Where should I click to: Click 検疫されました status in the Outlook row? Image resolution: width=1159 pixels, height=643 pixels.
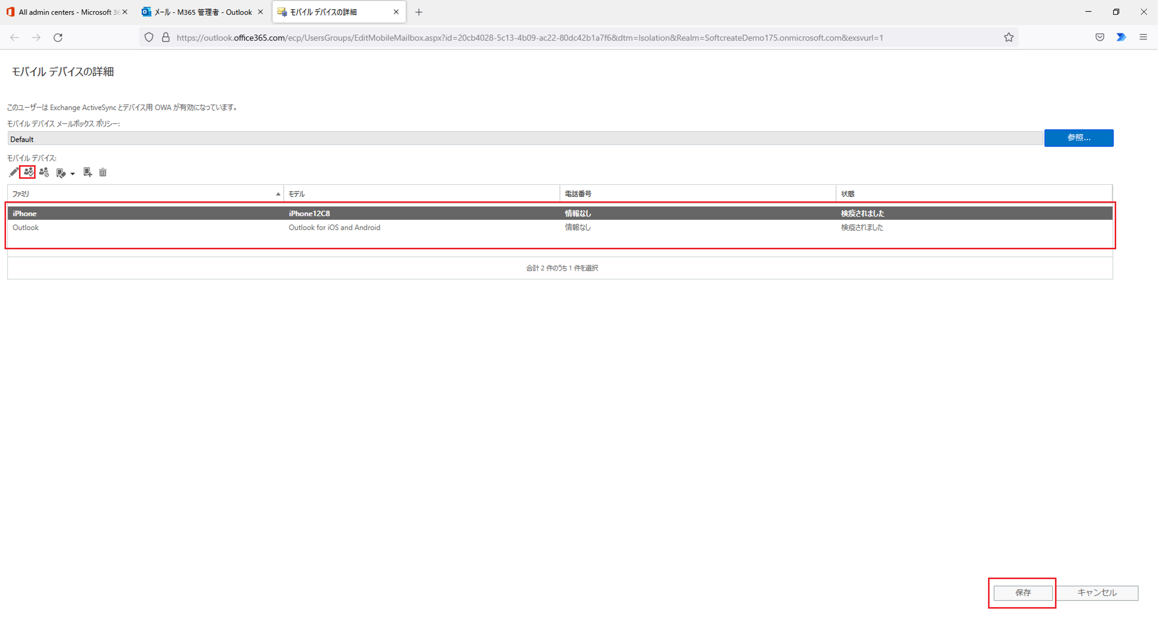[863, 228]
